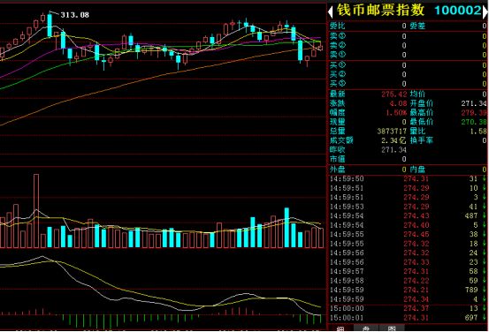489x332 pixels.
Task: Click the 内盘 label
Action: pyautogui.click(x=417, y=170)
